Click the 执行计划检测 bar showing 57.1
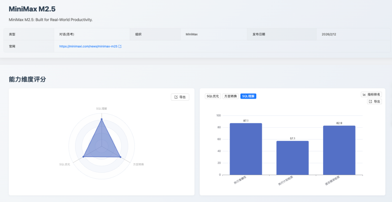Screen dimensions: 392x202 [293, 158]
